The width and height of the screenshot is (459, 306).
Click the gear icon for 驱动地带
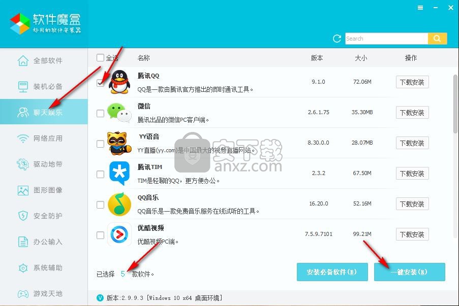[x=23, y=164]
